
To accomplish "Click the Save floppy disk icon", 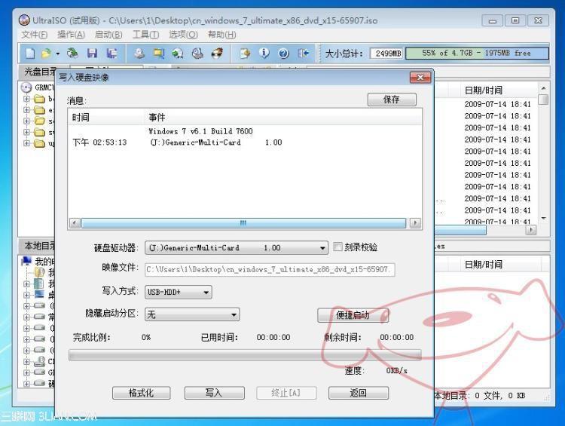I will 92,54.
